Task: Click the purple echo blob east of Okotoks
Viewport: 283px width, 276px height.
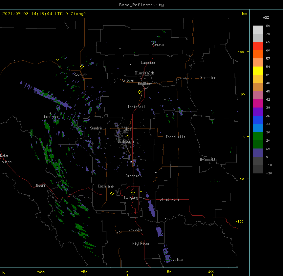Action: click(x=159, y=231)
